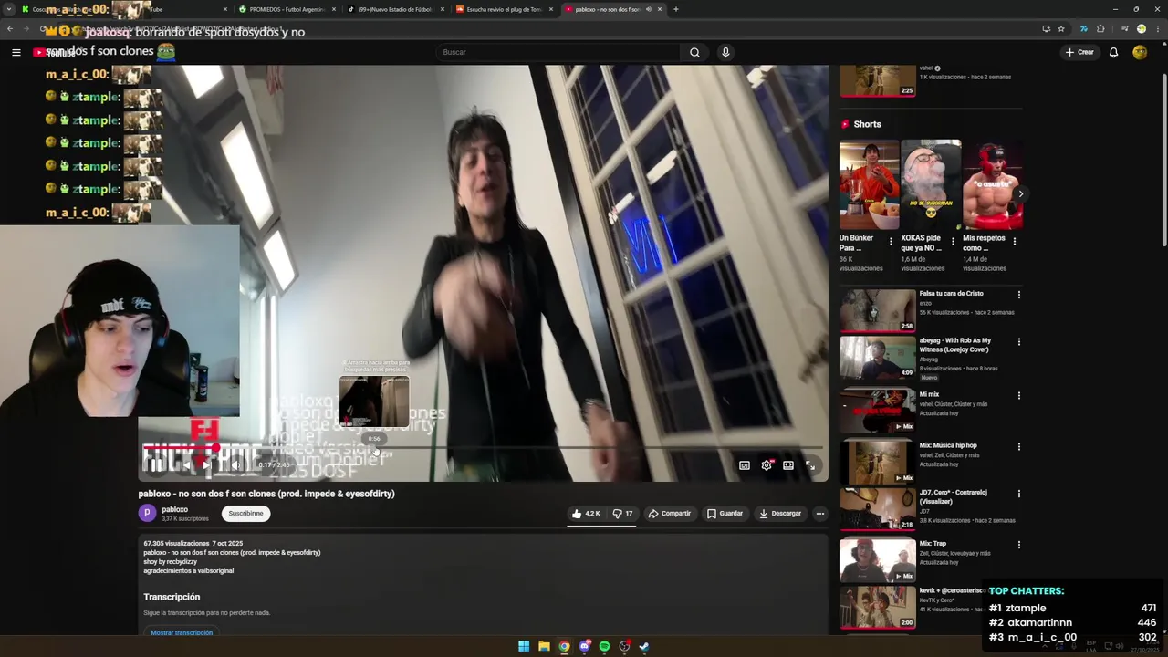Viewport: 1168px width, 657px height.
Task: Bookmark page with the star icon
Action: tap(1061, 28)
